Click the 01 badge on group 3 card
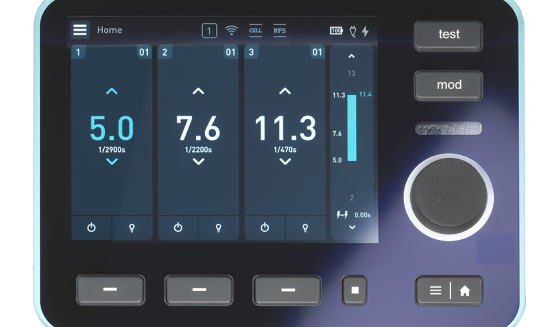Viewport: 558px width, 327px height. click(317, 52)
